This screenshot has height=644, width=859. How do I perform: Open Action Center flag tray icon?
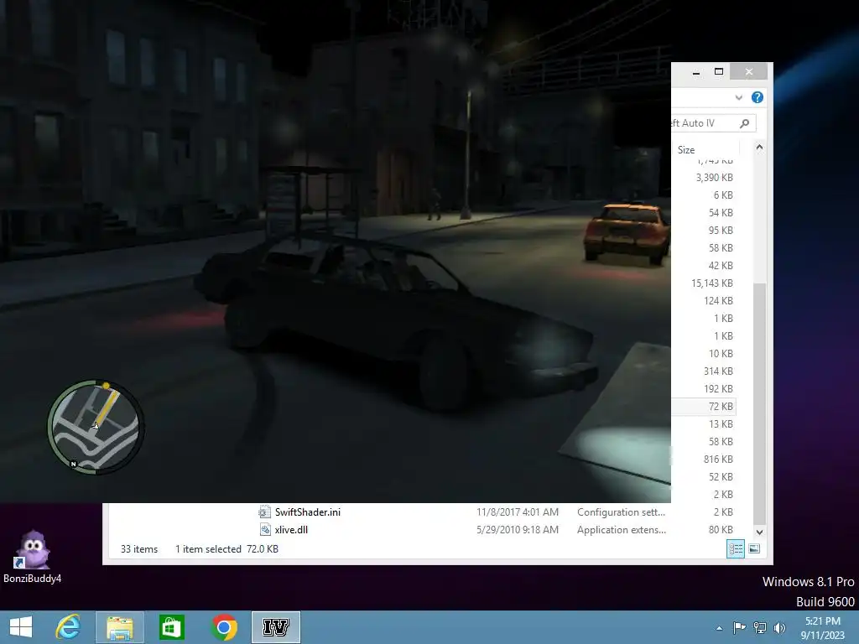pyautogui.click(x=740, y=627)
